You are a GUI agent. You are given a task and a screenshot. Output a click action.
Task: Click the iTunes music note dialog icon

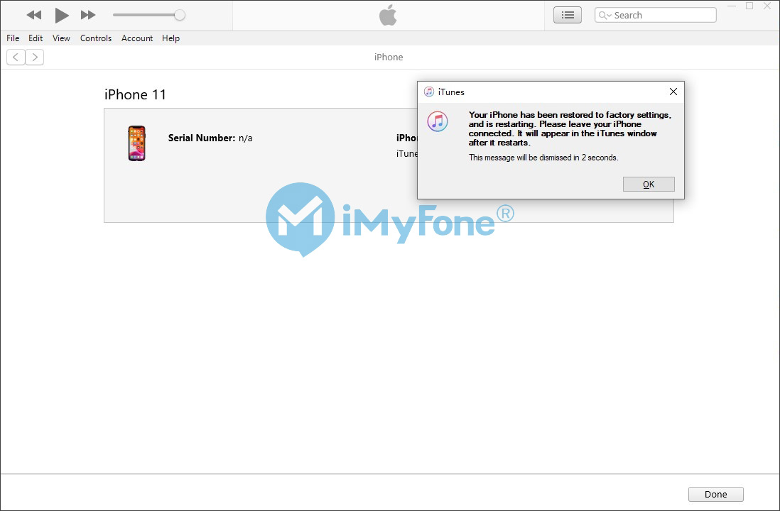438,121
